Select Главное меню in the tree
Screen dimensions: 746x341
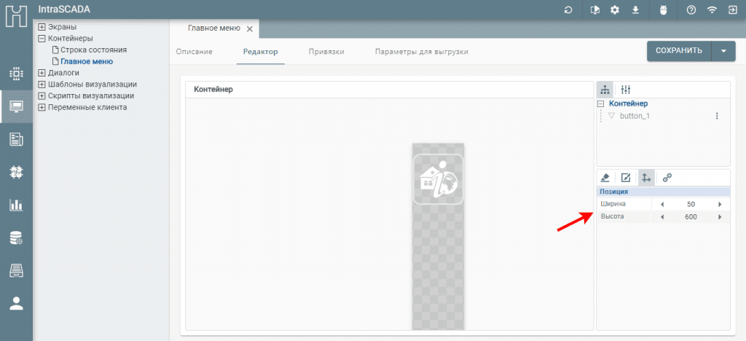pos(87,61)
